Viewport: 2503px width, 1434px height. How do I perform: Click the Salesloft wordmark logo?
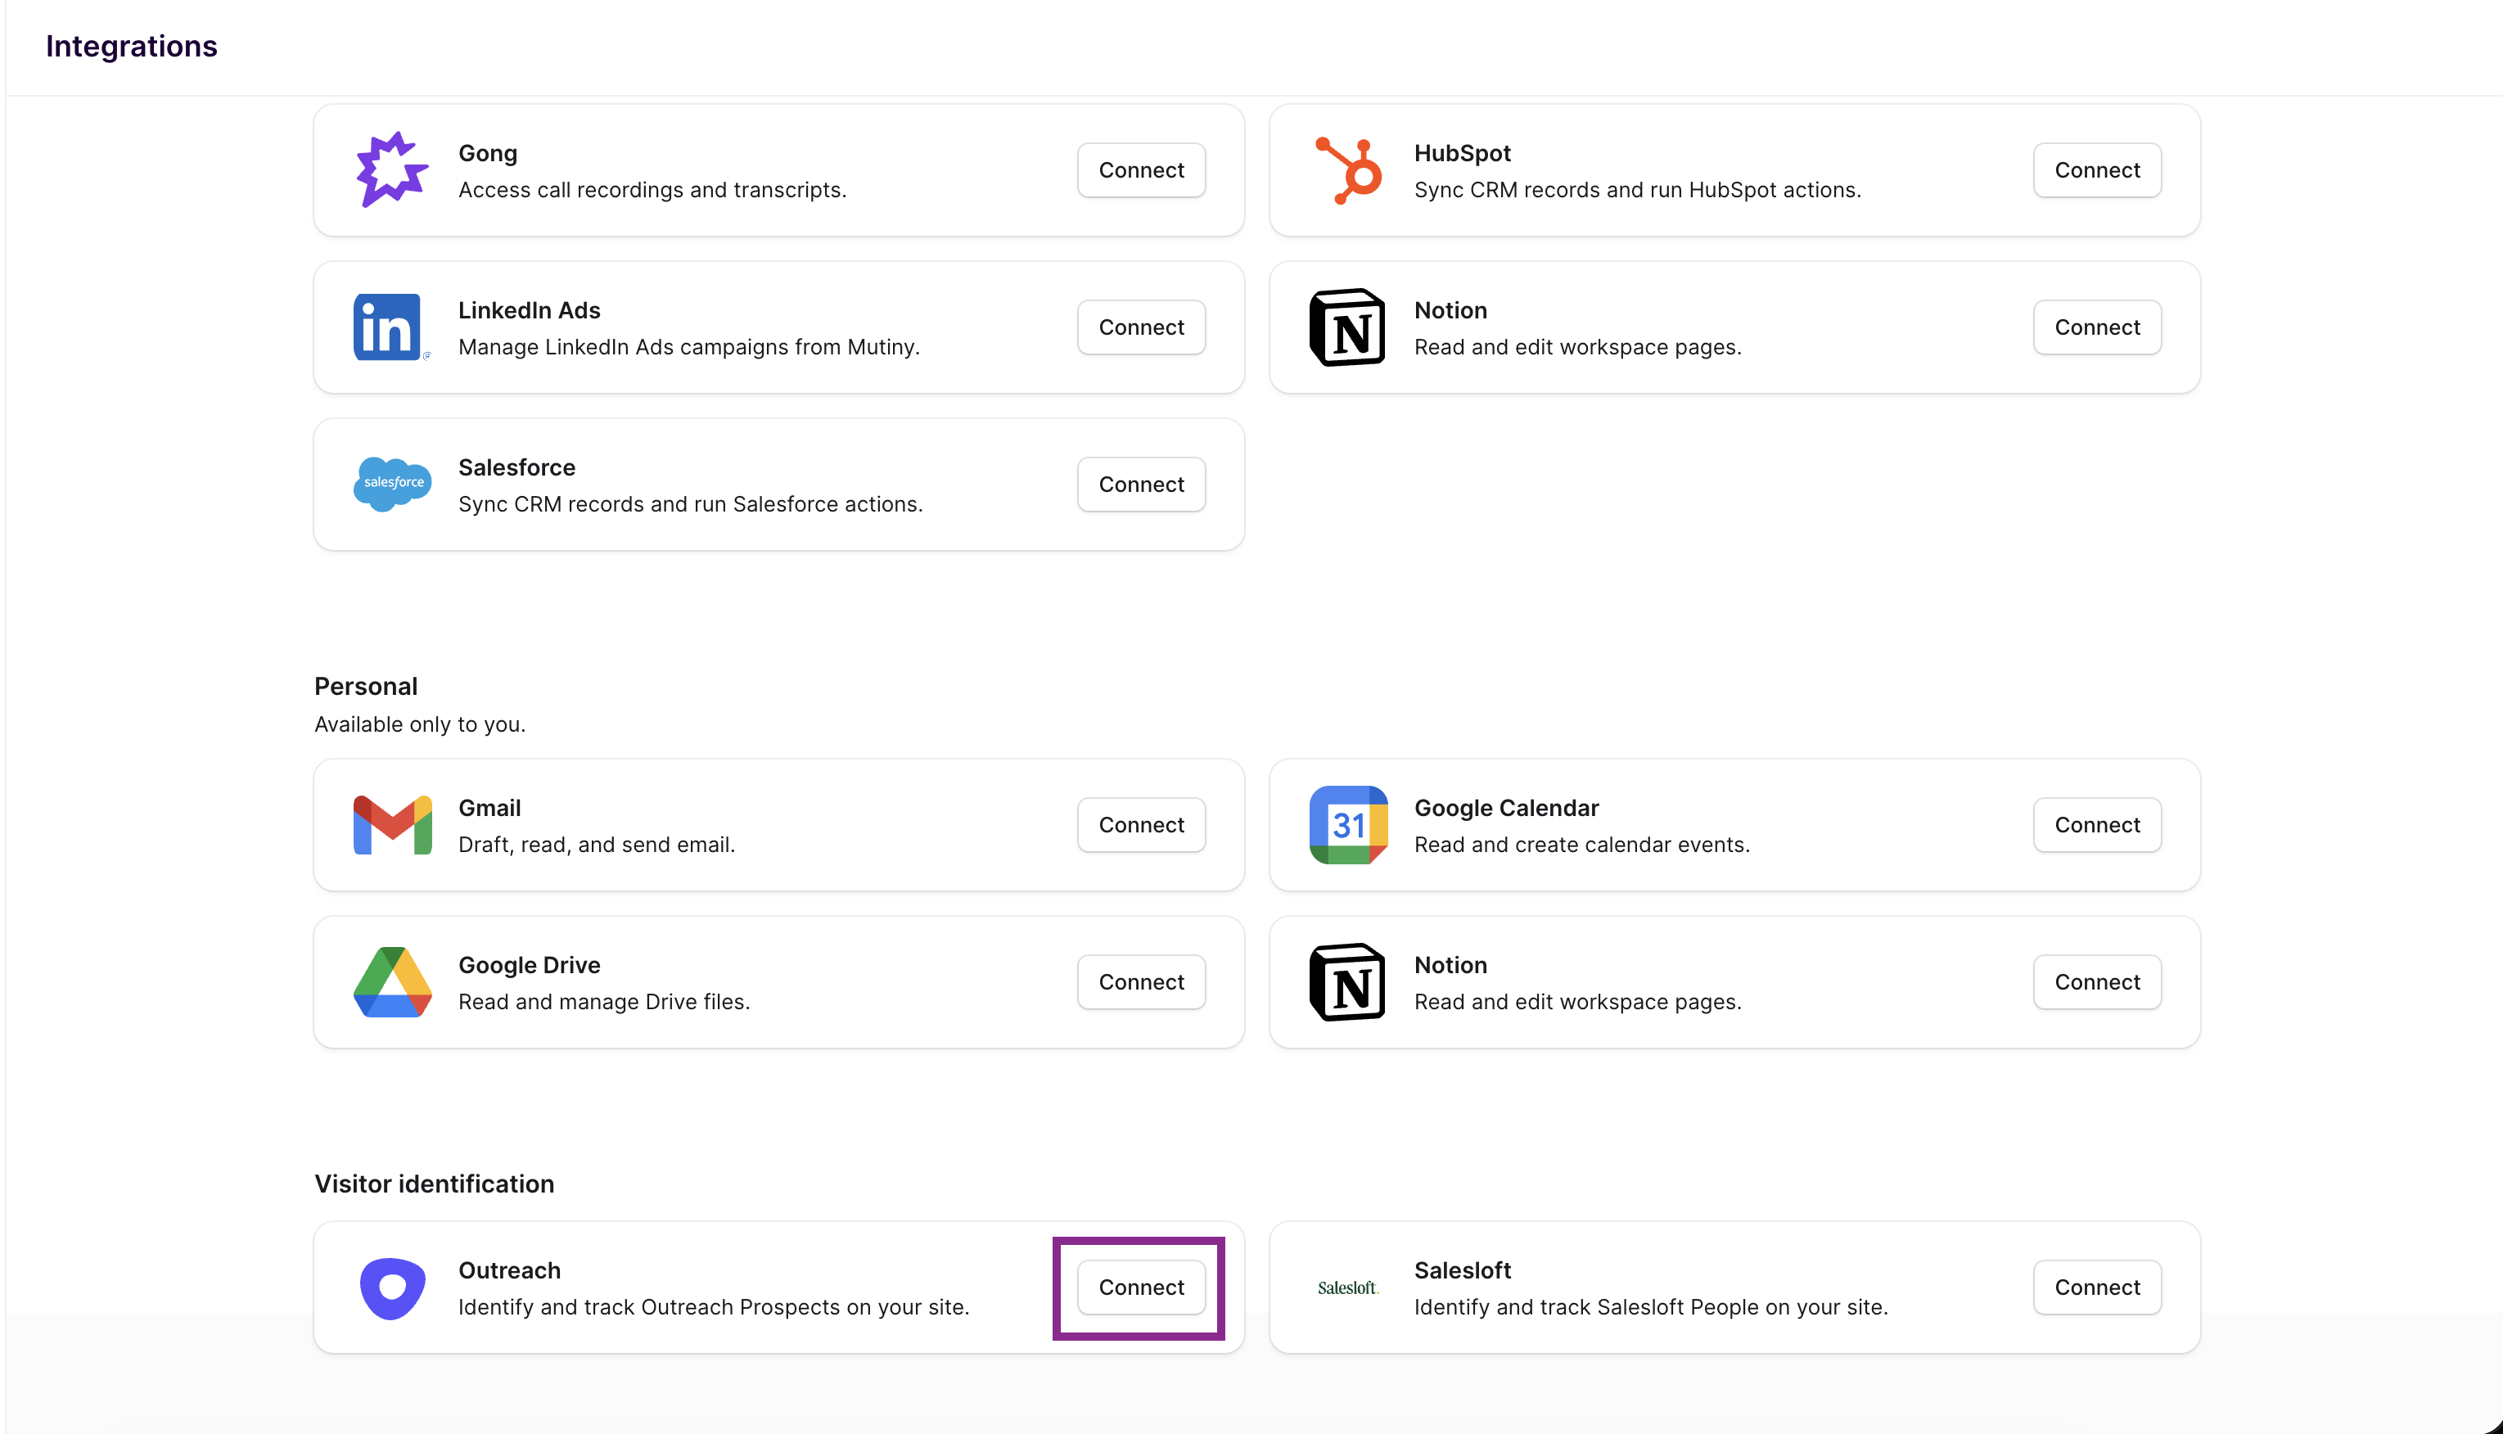click(1348, 1287)
